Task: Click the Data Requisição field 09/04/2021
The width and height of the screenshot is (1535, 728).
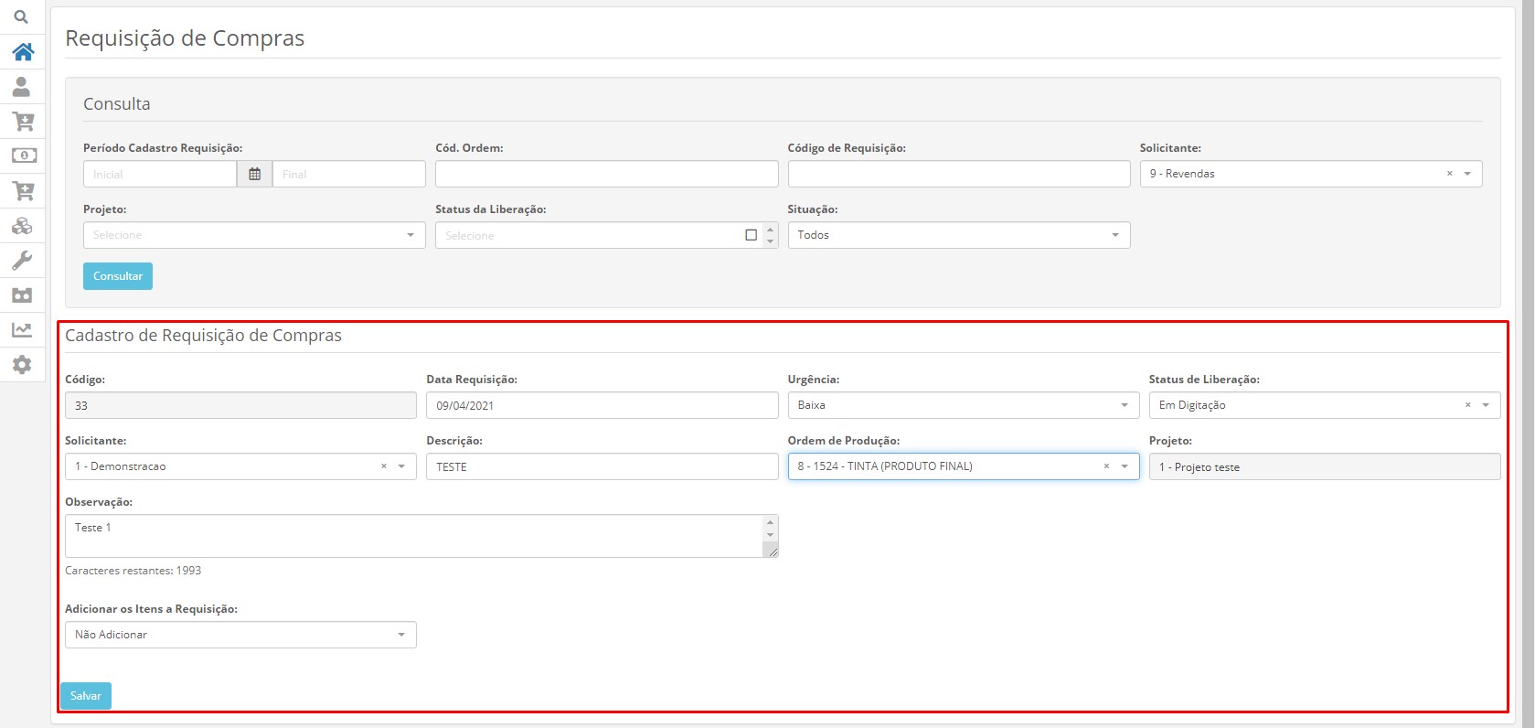Action: click(x=602, y=405)
